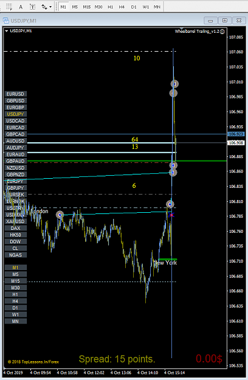
Task: Open the EURJPY symbol button
Action: [16, 181]
